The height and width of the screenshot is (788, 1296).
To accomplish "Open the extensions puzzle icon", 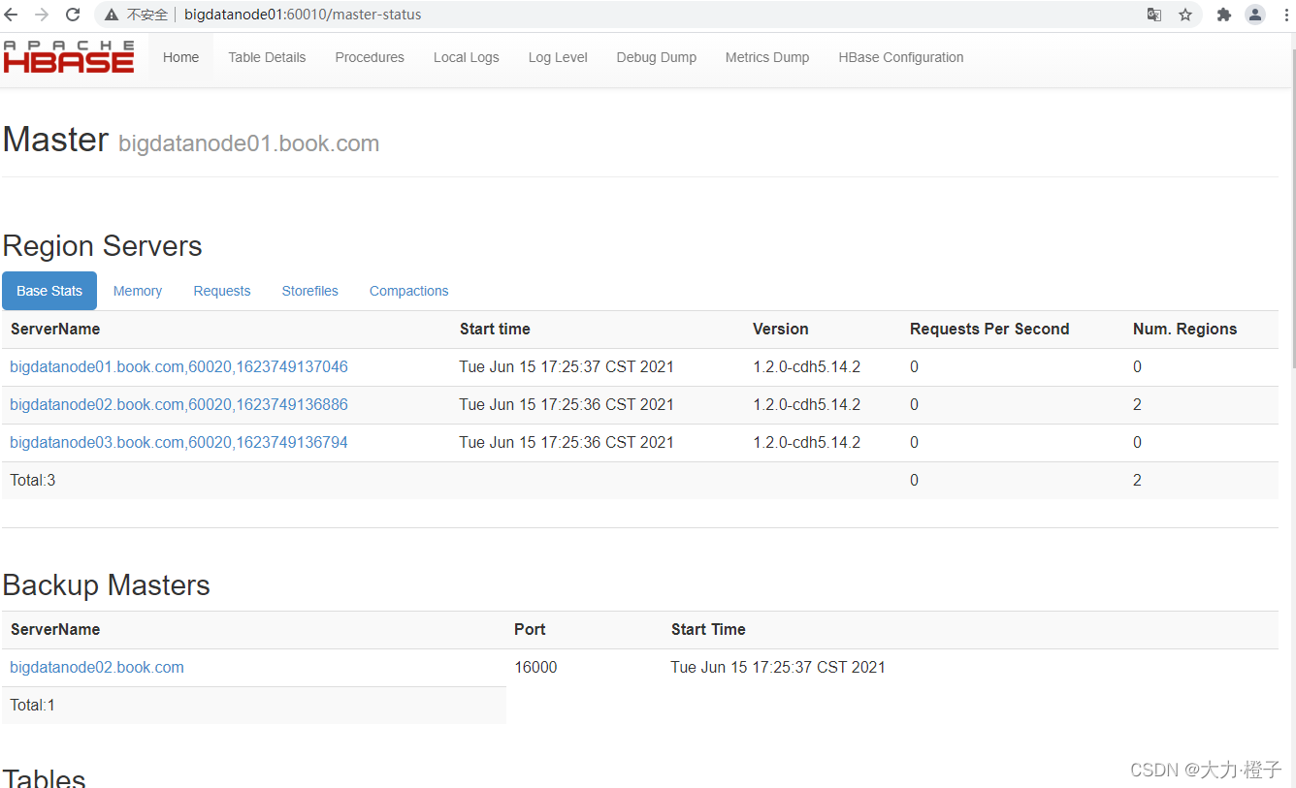I will (x=1224, y=15).
